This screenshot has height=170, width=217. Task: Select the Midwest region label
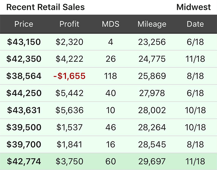pyautogui.click(x=193, y=7)
